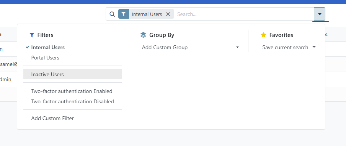
Task: Click the Group By heading
Action: click(162, 35)
